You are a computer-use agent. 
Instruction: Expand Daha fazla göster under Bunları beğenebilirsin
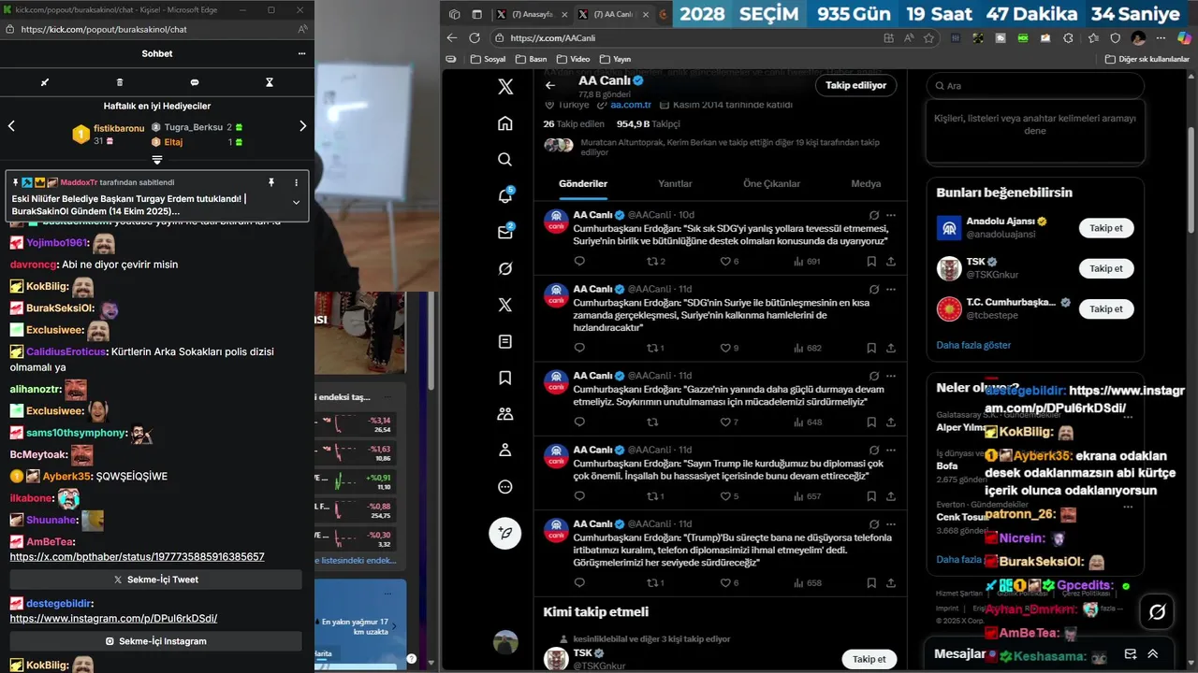(x=973, y=345)
